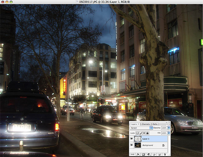Toggle lock image pixels
Viewport: 203px width, 157px height.
(x=141, y=133)
